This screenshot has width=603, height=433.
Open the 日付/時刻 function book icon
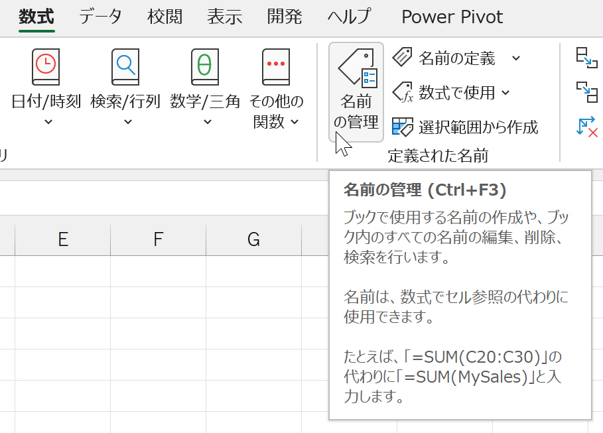(46, 67)
